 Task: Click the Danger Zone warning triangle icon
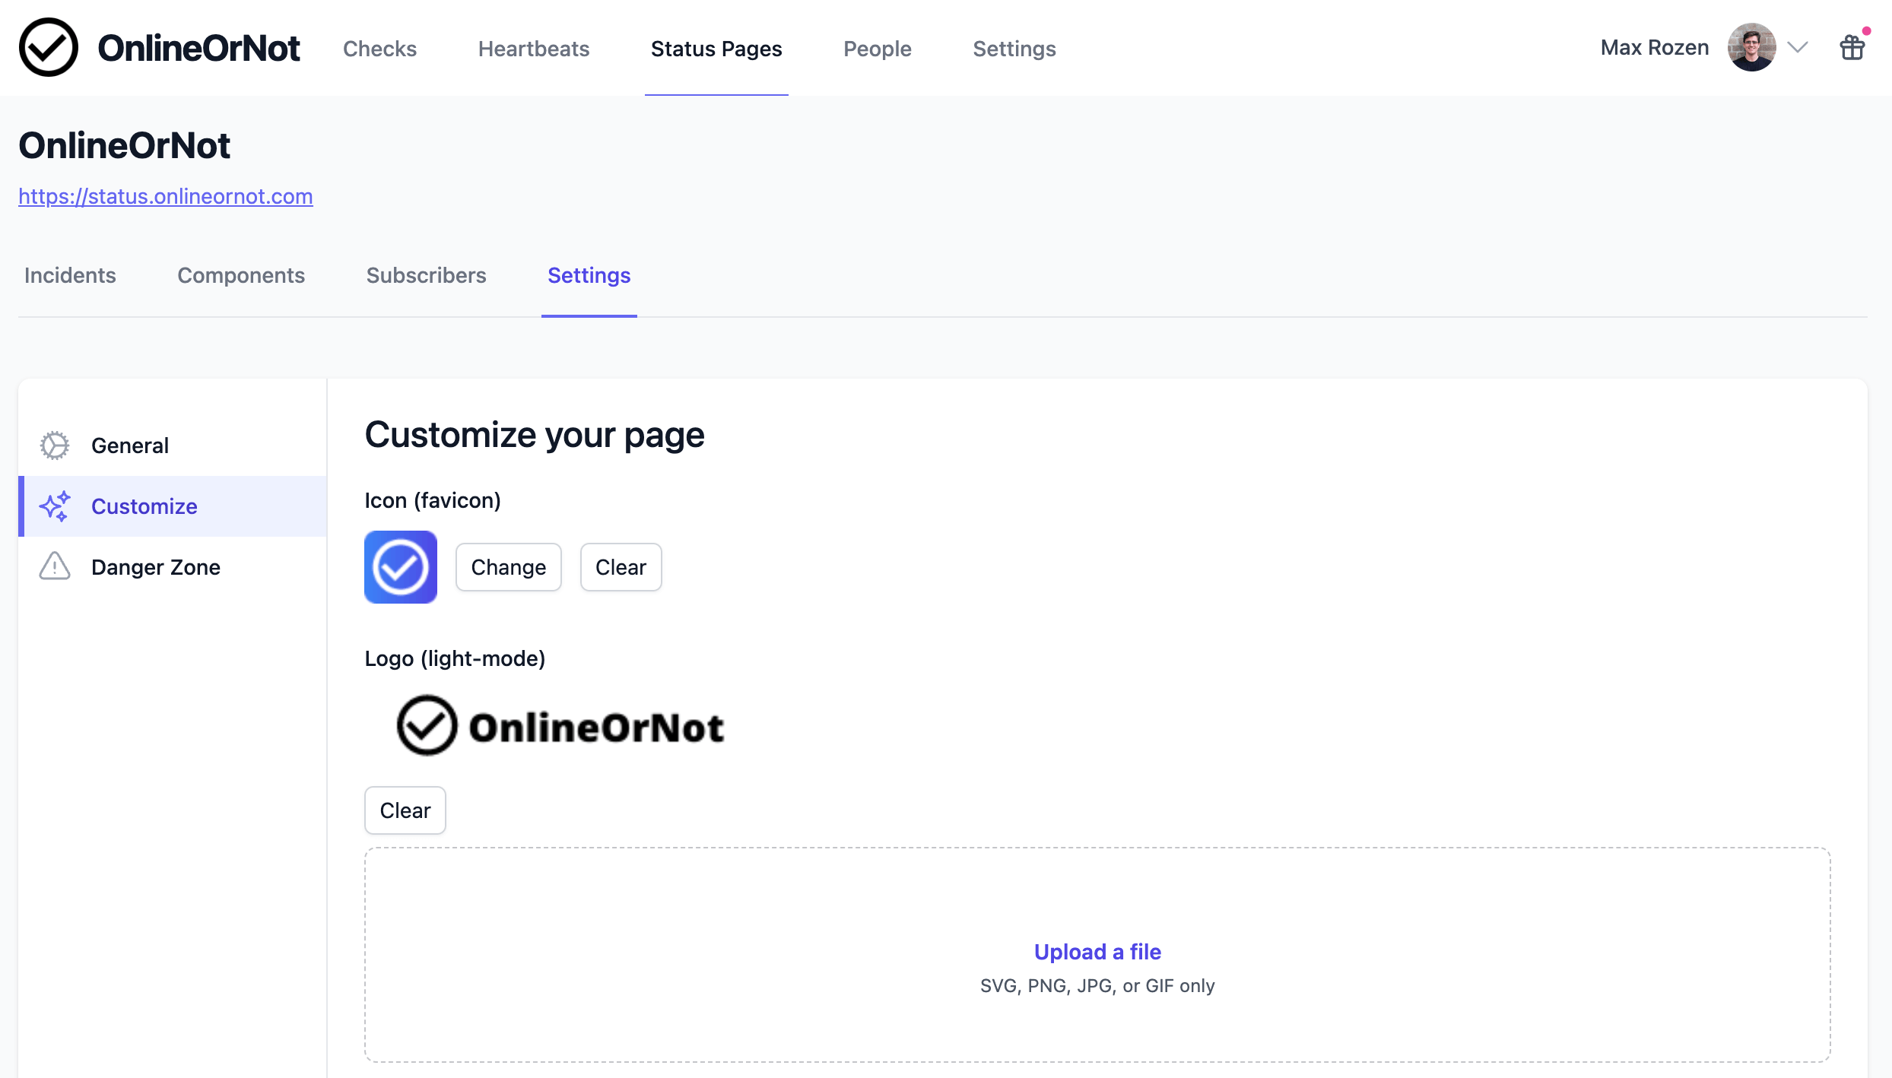[53, 566]
